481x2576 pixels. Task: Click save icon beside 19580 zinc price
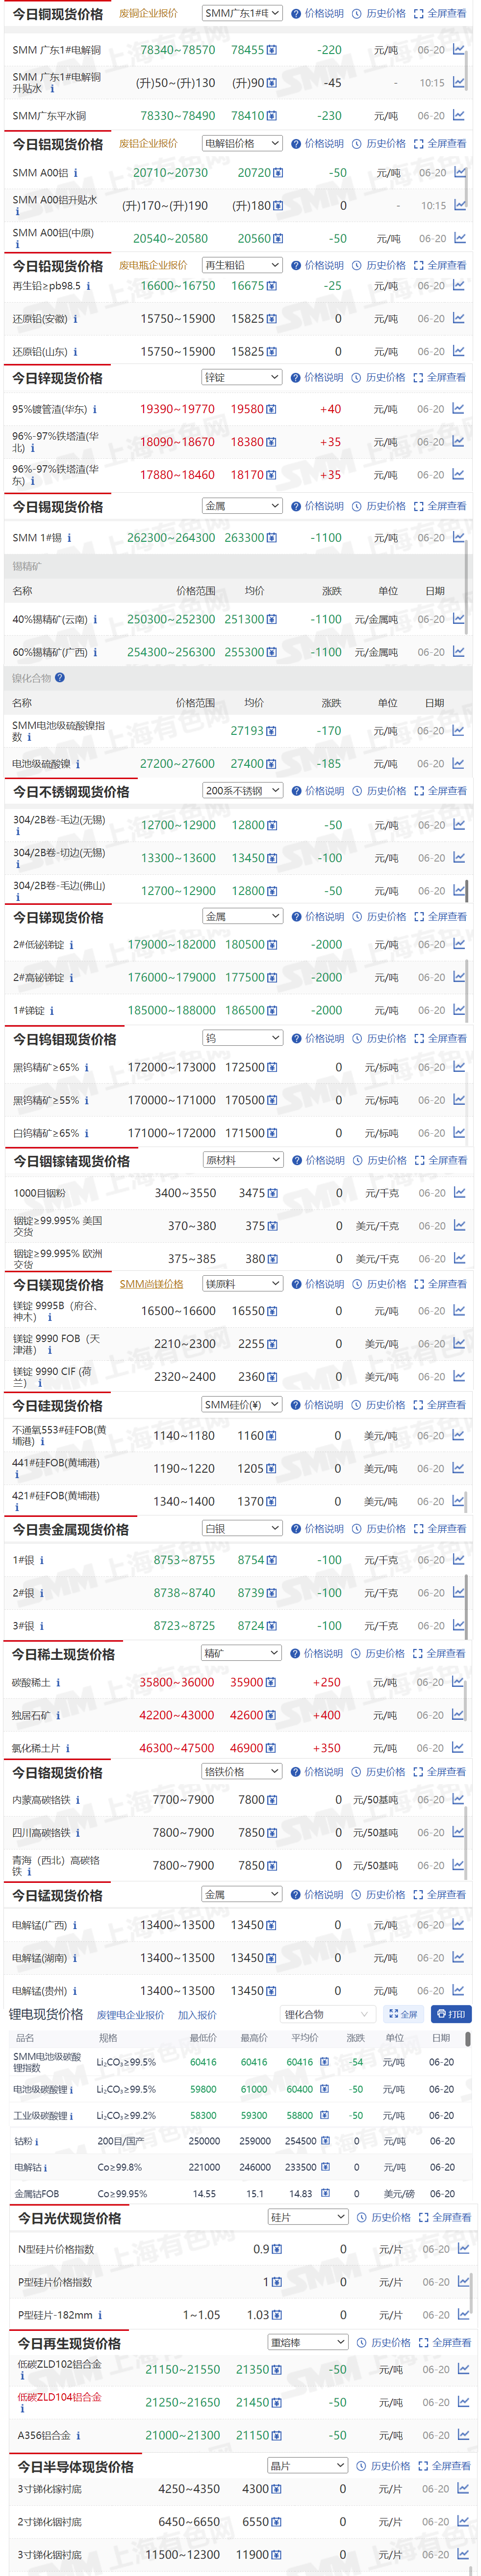[273, 409]
